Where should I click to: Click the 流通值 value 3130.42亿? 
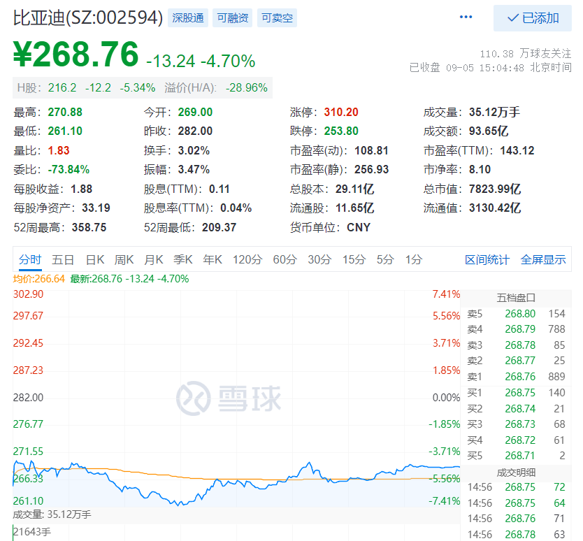495,208
